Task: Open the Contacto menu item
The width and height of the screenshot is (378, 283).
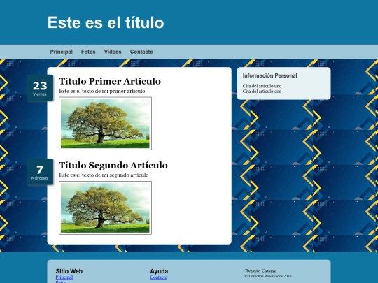Action: (141, 52)
